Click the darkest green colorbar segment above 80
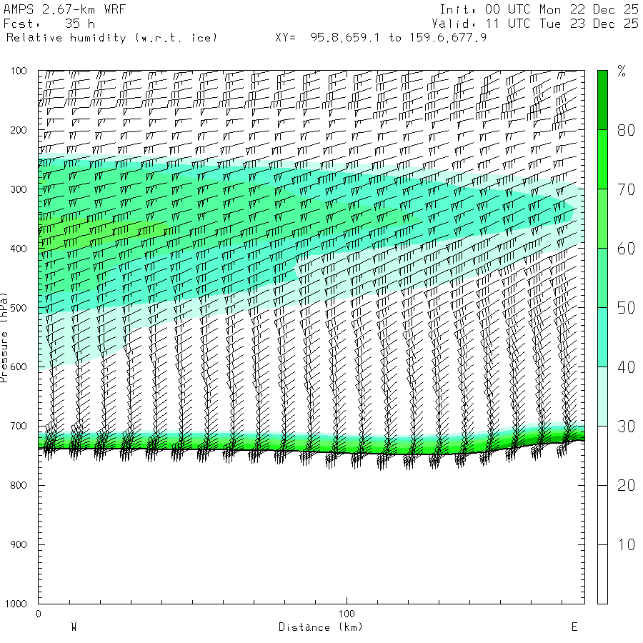The height and width of the screenshot is (643, 643). click(602, 99)
